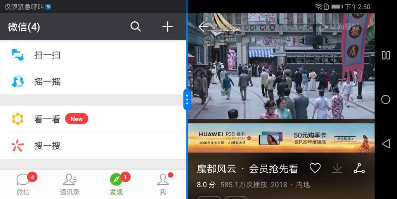397x199 pixels.
Task: Switch to 发现 discover tab
Action: (x=116, y=184)
